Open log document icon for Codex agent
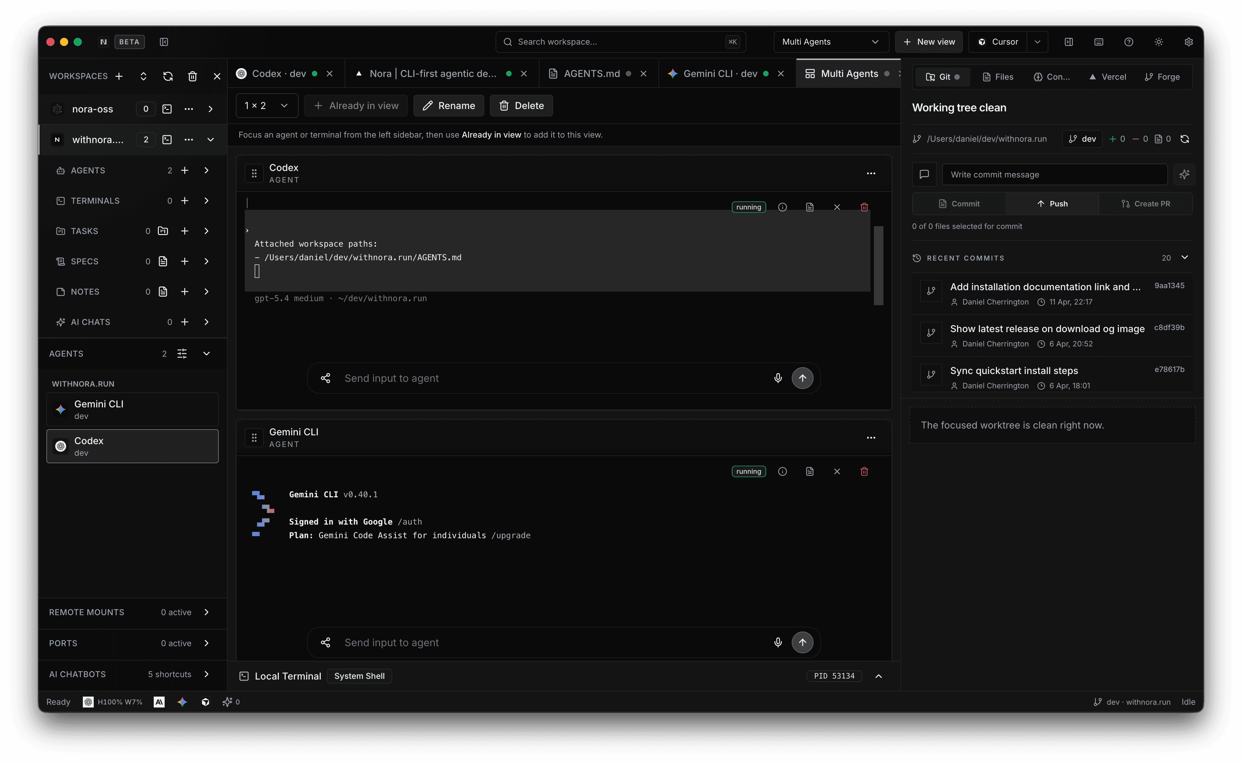Viewport: 1242px width, 763px height. [x=810, y=207]
